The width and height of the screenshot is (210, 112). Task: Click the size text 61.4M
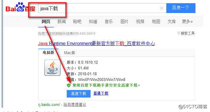coord(83,68)
